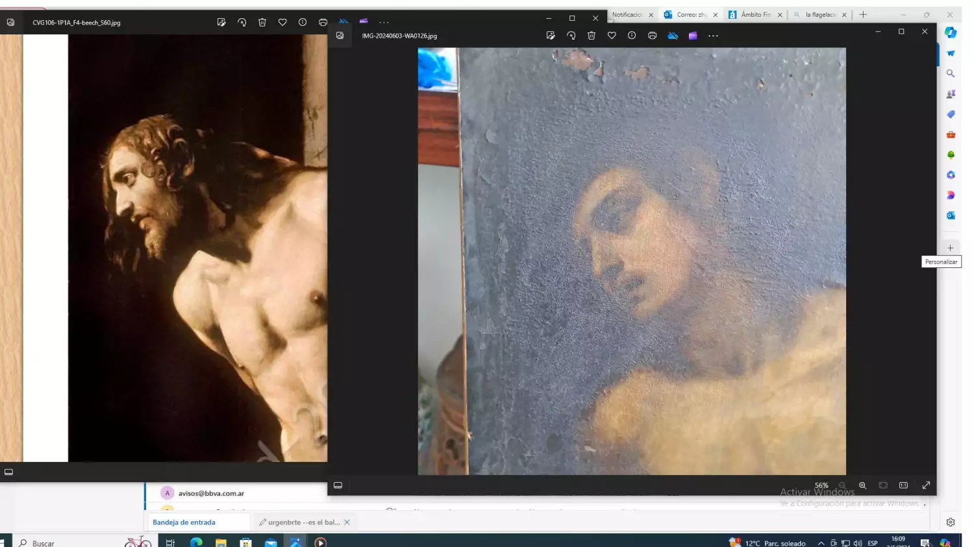Open email from avisos@bbva.com.ar

(211, 493)
